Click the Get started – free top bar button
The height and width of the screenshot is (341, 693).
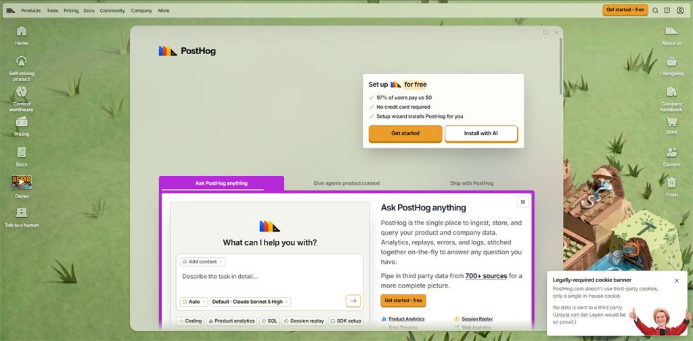pyautogui.click(x=625, y=9)
